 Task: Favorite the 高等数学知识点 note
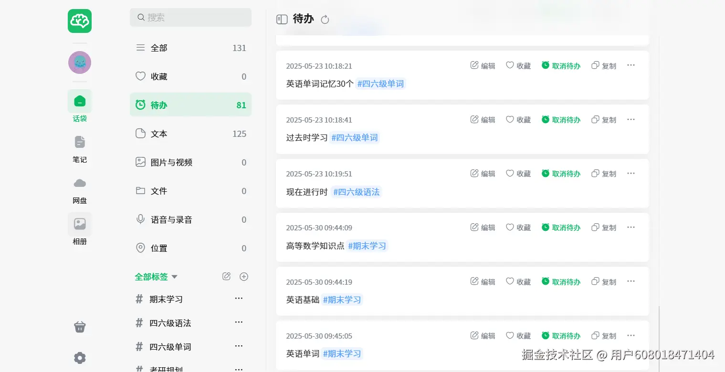click(x=518, y=227)
